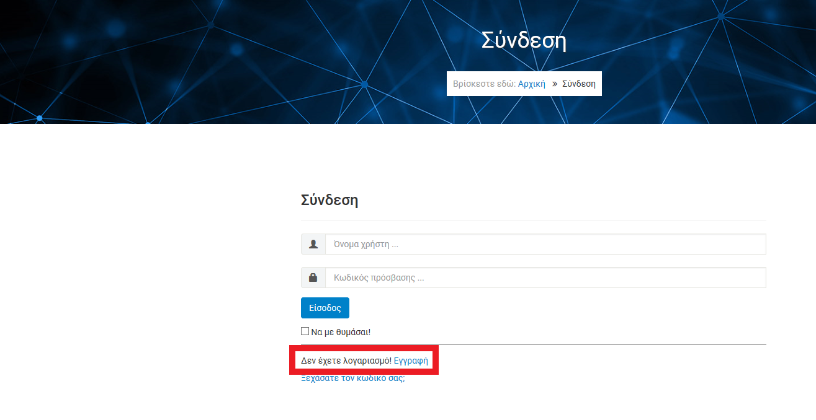Open the Εγγραφή registration link
This screenshot has height=420, width=816.
click(411, 361)
